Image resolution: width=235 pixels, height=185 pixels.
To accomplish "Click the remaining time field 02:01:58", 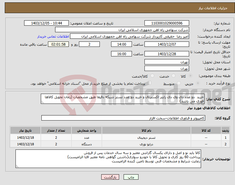I will 58,44.
